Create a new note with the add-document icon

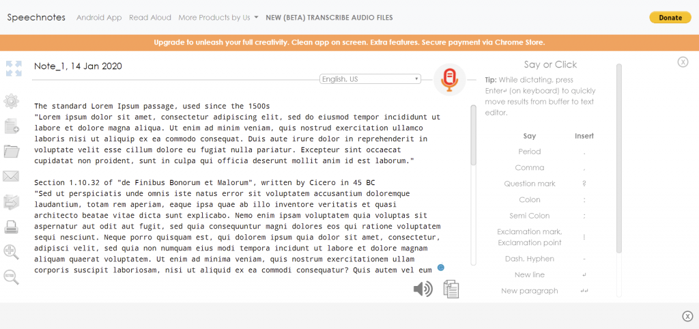12,126
